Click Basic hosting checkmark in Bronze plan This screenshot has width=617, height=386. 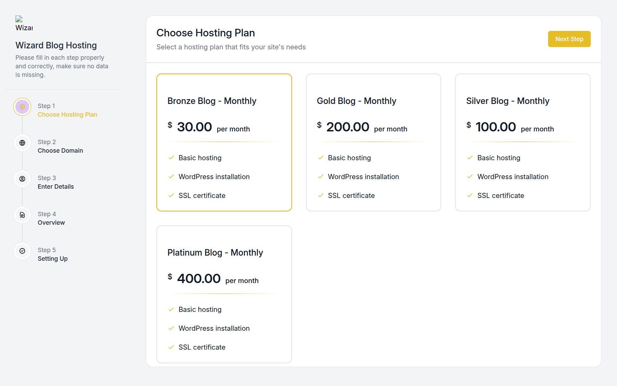tap(171, 158)
